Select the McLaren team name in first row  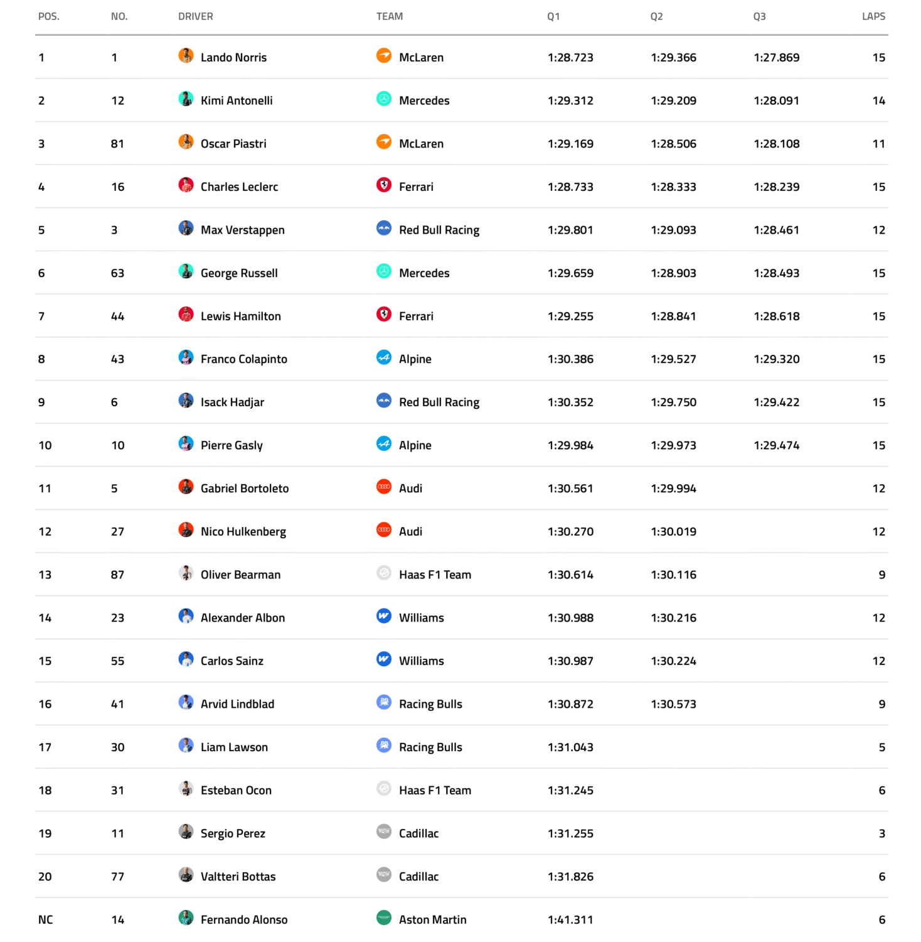[421, 58]
